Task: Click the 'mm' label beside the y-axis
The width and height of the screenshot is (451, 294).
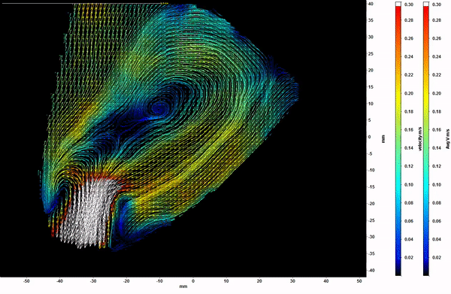Action: coord(383,139)
